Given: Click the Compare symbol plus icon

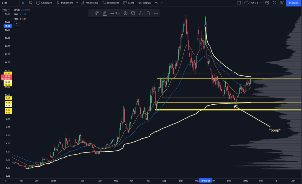Looking at the screenshot, I should 38,3.
